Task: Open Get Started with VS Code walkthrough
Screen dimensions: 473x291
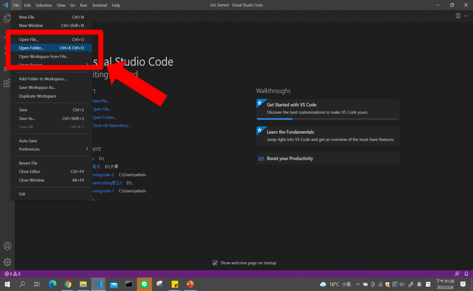Action: (x=327, y=109)
